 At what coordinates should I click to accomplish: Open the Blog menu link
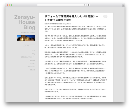point(34,54)
